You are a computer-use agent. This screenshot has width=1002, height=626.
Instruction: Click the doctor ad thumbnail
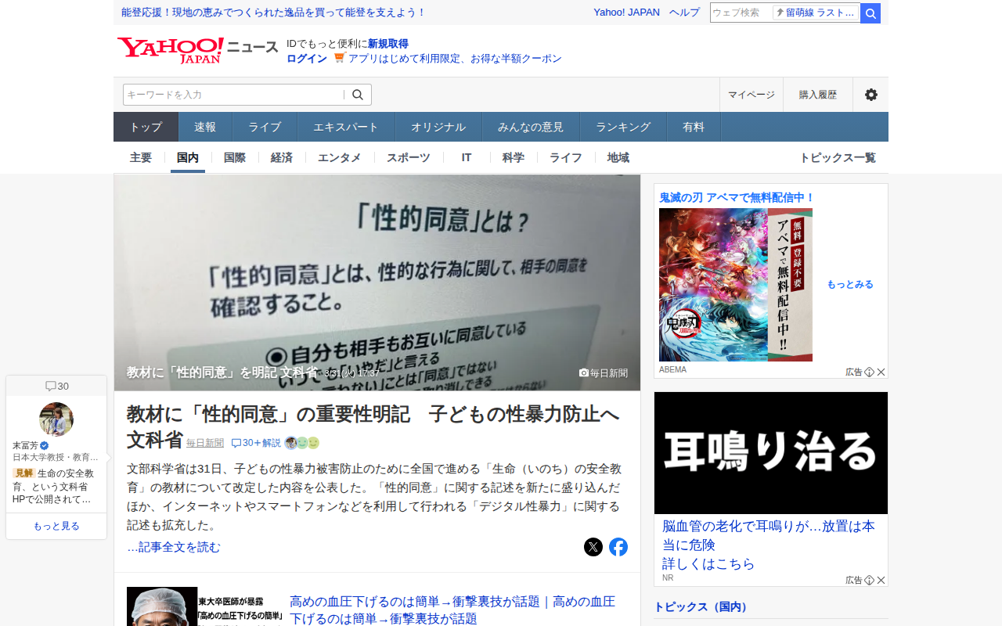tap(207, 606)
